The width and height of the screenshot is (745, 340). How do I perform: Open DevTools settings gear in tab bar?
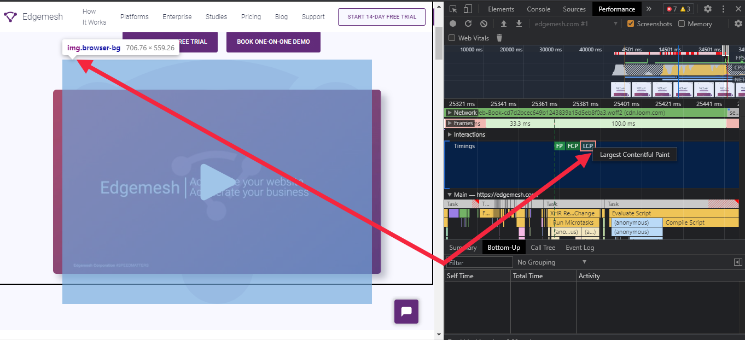point(708,9)
